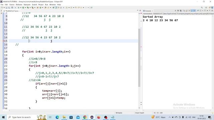Open the Open Console dropdown arrow
The height and width of the screenshot is (120, 214).
[x=207, y=11]
